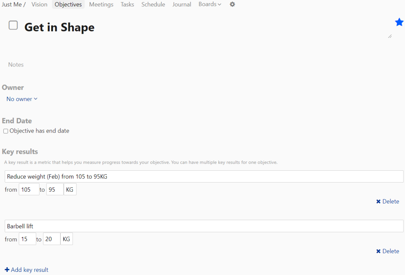
Task: Switch to the Vision tab
Action: (39, 4)
